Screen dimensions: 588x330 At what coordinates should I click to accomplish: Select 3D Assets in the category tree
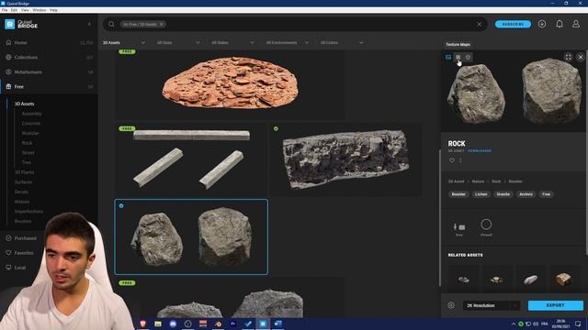(x=25, y=104)
